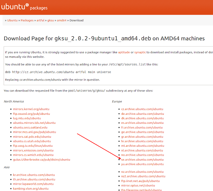Viewport: 213px width, 191px height.
Task: Download from de.archive.ubuntu.com/ubuntu
Action: pyautogui.click(x=142, y=114)
